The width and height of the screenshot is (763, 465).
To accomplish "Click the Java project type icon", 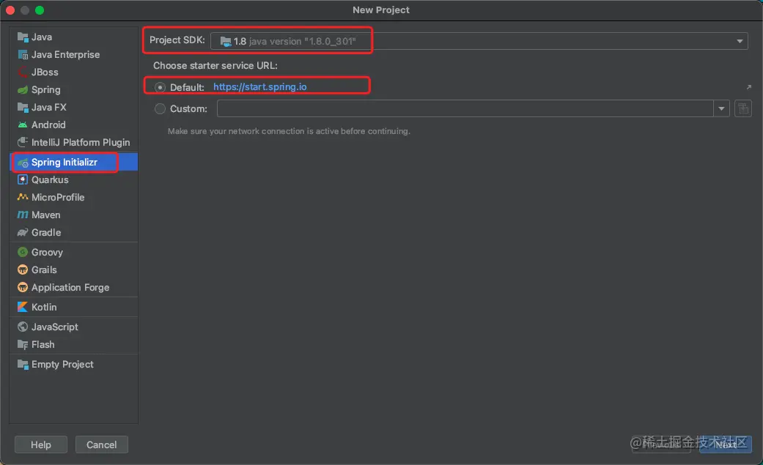I will (23, 37).
